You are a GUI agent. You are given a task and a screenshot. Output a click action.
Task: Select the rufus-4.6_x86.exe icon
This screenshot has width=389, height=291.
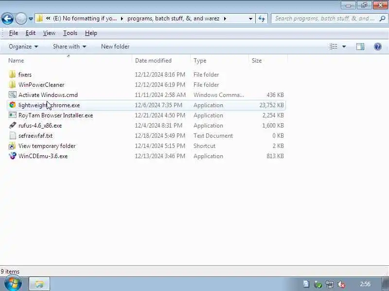(13, 125)
